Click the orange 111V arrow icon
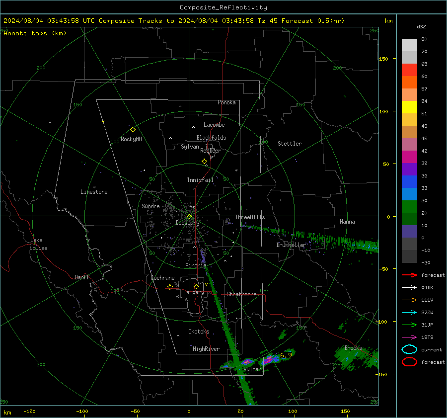Image resolution: width=447 pixels, height=418 pixels. click(x=409, y=300)
